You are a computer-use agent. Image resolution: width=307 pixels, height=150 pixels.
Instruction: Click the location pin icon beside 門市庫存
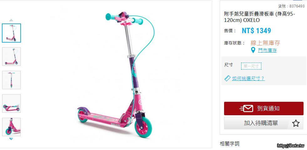[x=253, y=50]
